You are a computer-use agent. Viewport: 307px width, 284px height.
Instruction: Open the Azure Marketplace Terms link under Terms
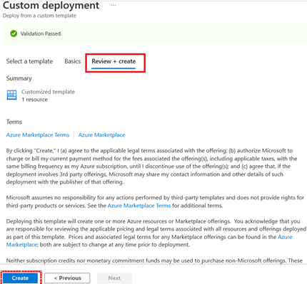coord(38,135)
